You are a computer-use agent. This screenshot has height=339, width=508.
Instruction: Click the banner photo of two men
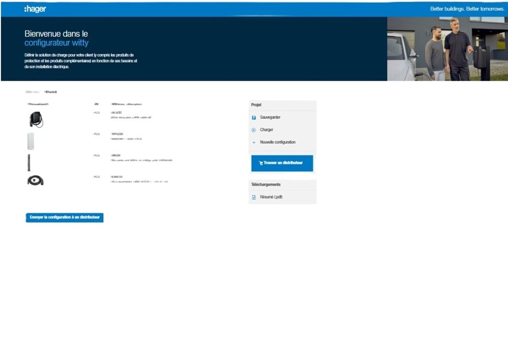[x=448, y=49]
